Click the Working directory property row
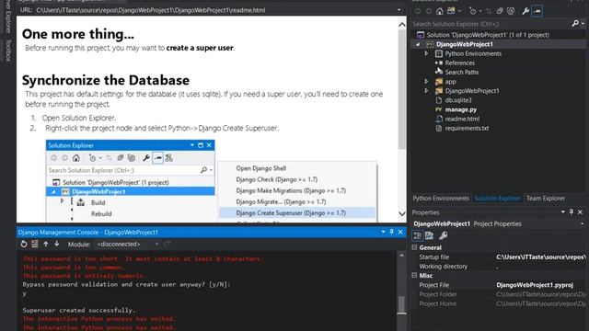The image size is (589, 331). [x=499, y=267]
